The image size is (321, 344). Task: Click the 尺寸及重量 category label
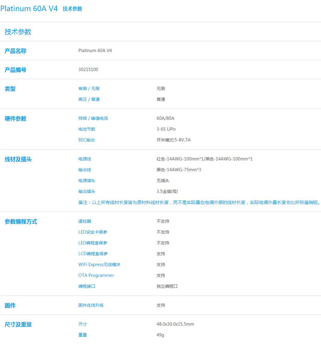[x=18, y=324]
